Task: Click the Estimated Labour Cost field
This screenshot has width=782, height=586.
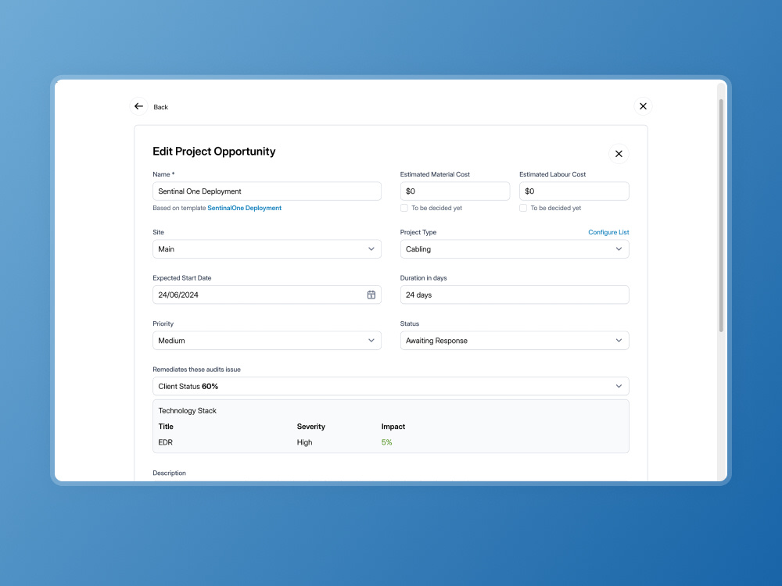Action: pyautogui.click(x=574, y=191)
